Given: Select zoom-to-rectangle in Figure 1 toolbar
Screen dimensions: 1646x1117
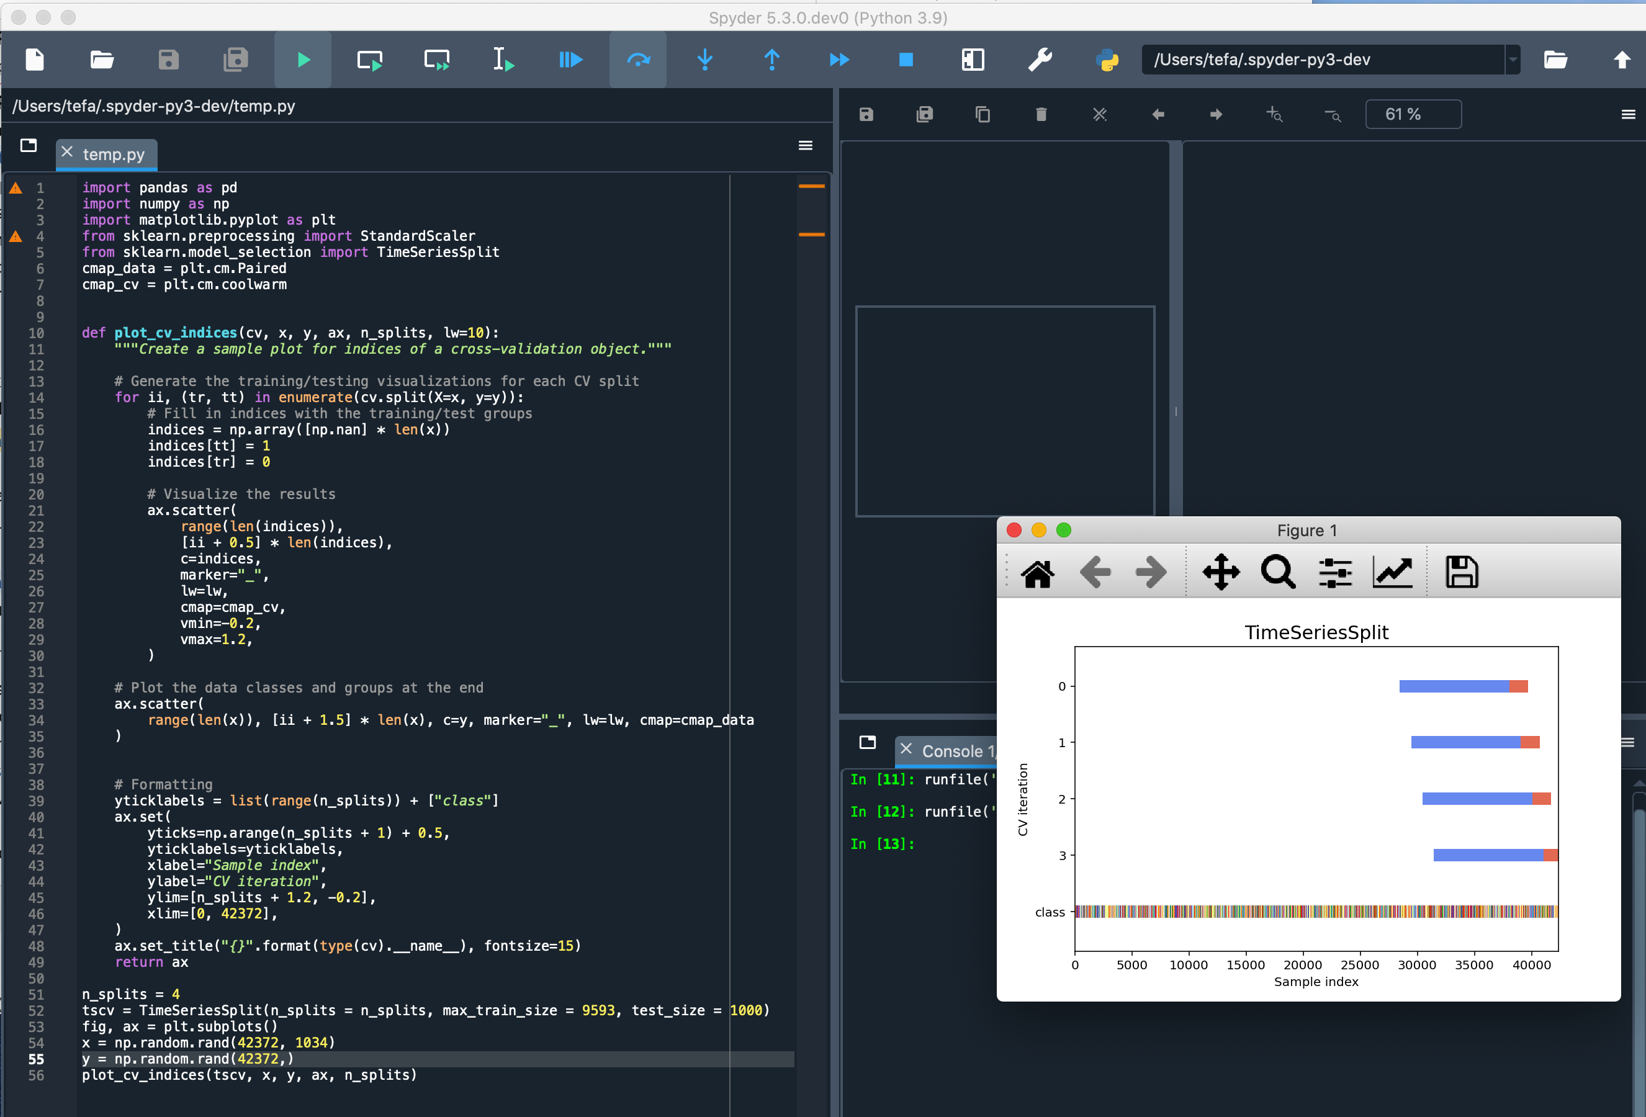Looking at the screenshot, I should [x=1278, y=572].
